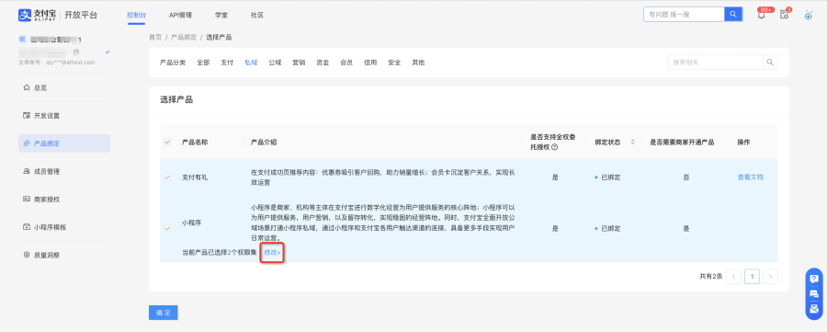
Task: Focus the 搜索相关 product search field
Action: click(715, 63)
